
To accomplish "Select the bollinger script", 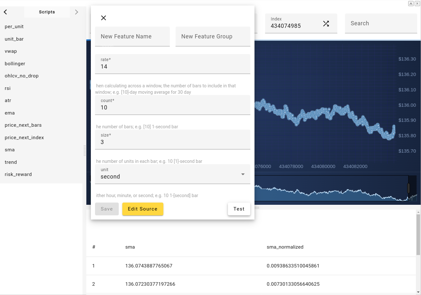I will 15,64.
